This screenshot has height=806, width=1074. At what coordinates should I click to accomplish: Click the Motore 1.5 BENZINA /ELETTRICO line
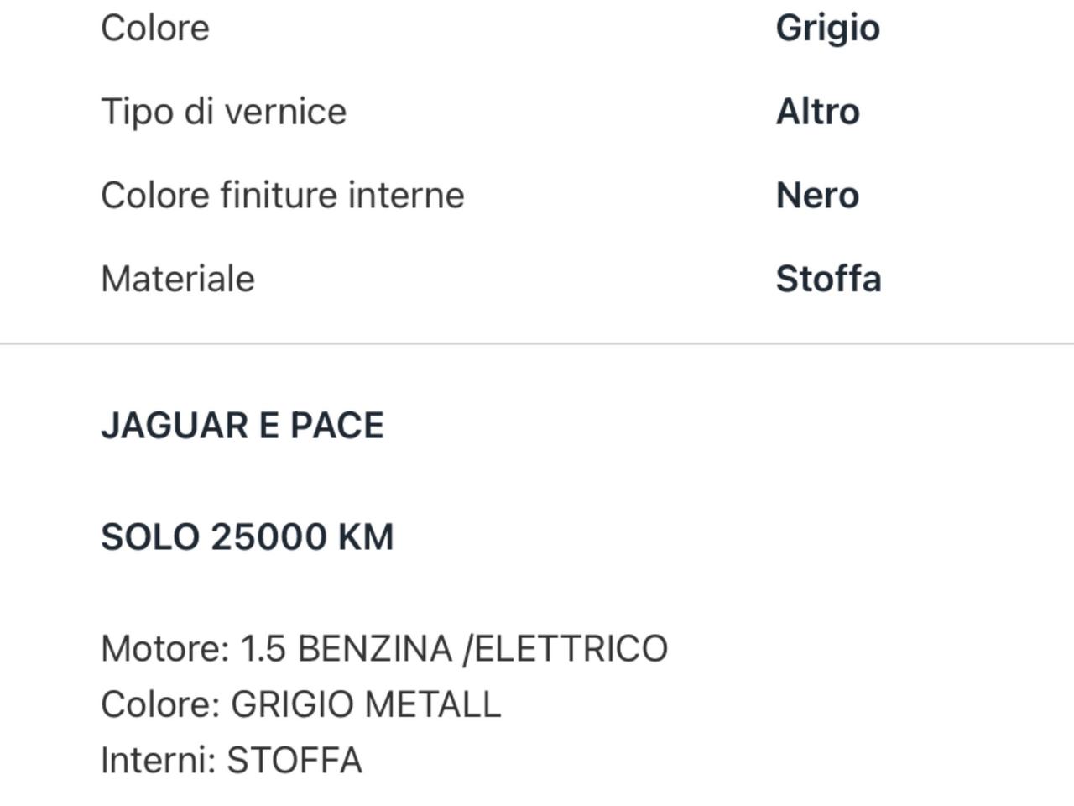click(384, 649)
